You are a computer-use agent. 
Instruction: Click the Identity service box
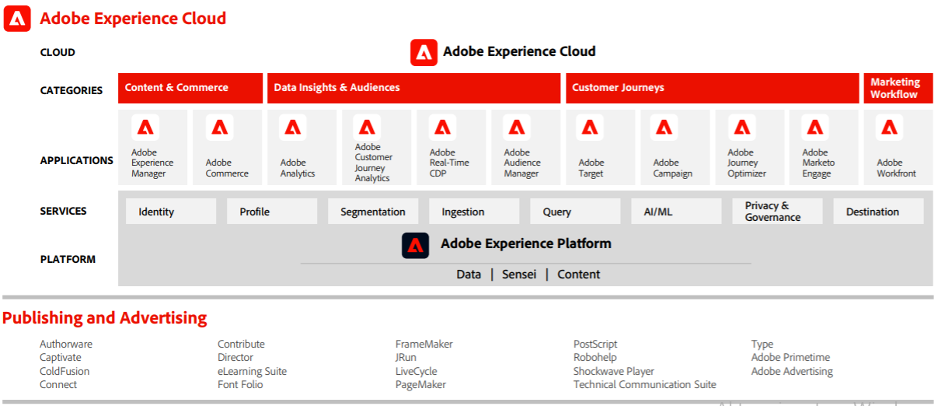pyautogui.click(x=171, y=212)
